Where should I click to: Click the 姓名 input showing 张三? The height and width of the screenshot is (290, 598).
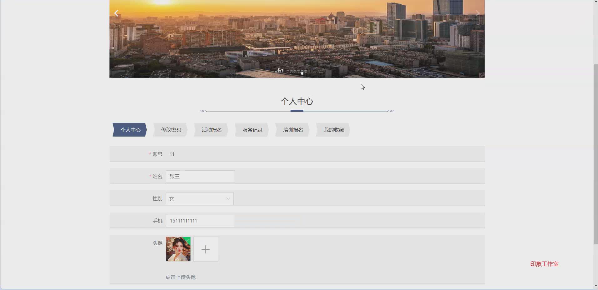tap(200, 176)
